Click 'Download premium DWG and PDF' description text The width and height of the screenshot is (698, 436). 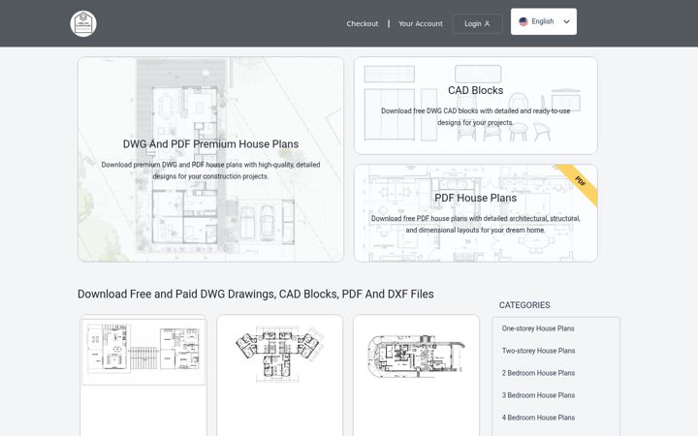(210, 171)
